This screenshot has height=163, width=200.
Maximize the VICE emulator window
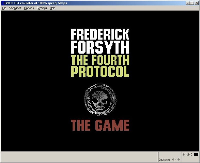pos(192,3)
